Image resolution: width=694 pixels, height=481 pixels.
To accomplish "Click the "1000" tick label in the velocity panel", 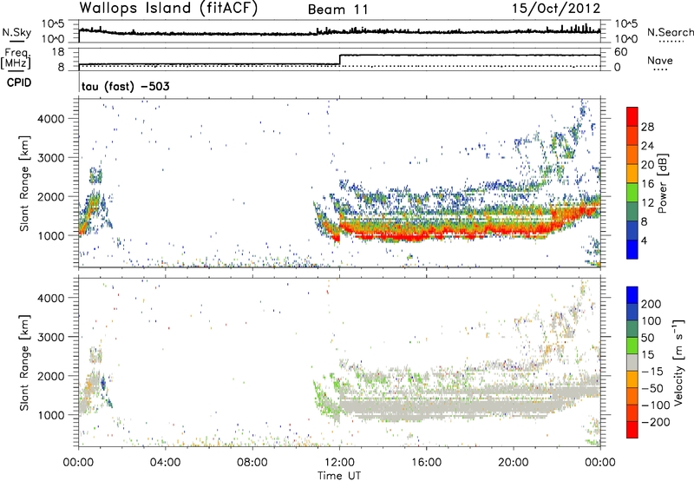I will (51, 415).
